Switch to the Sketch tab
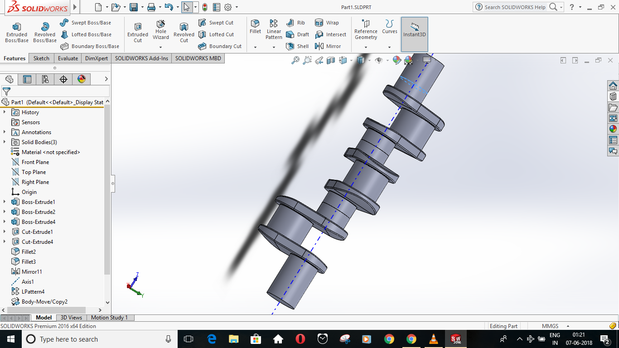The height and width of the screenshot is (348, 619). (x=41, y=58)
